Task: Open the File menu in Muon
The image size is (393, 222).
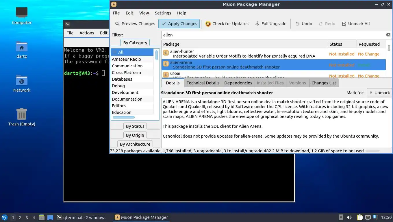Action: [116, 13]
